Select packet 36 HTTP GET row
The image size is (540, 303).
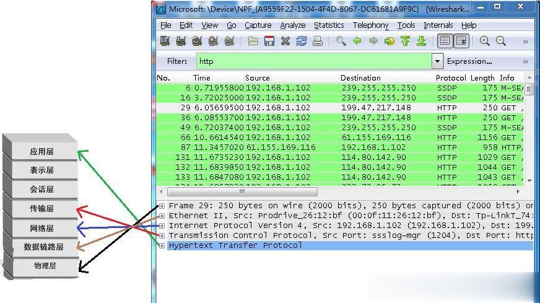(x=340, y=118)
